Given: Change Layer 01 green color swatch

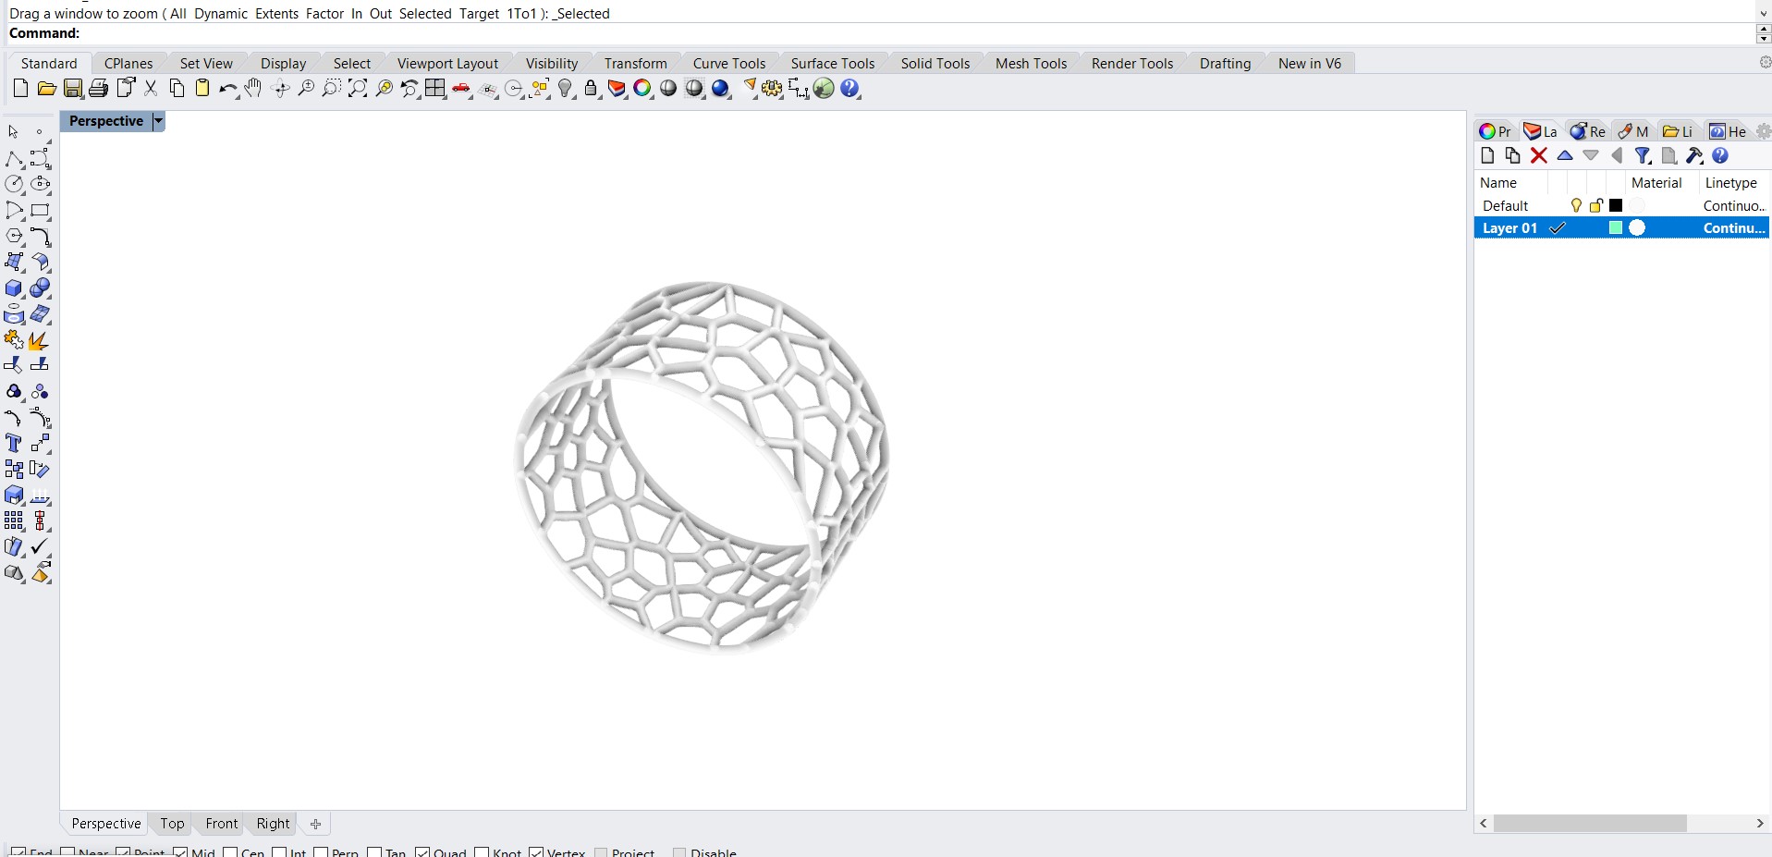Looking at the screenshot, I should pyautogui.click(x=1616, y=227).
